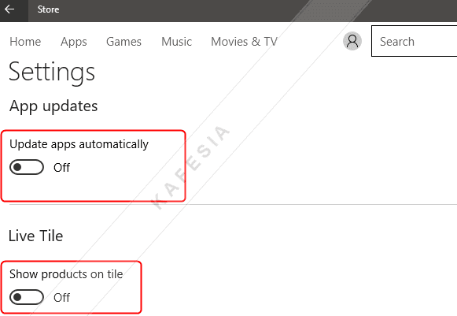Open the Games section
Viewport: 457px width, 316px height.
(x=123, y=42)
